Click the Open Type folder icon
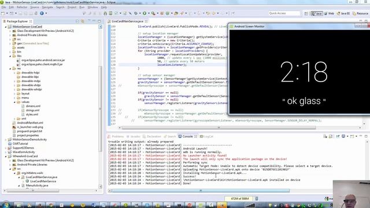 (176, 13)
